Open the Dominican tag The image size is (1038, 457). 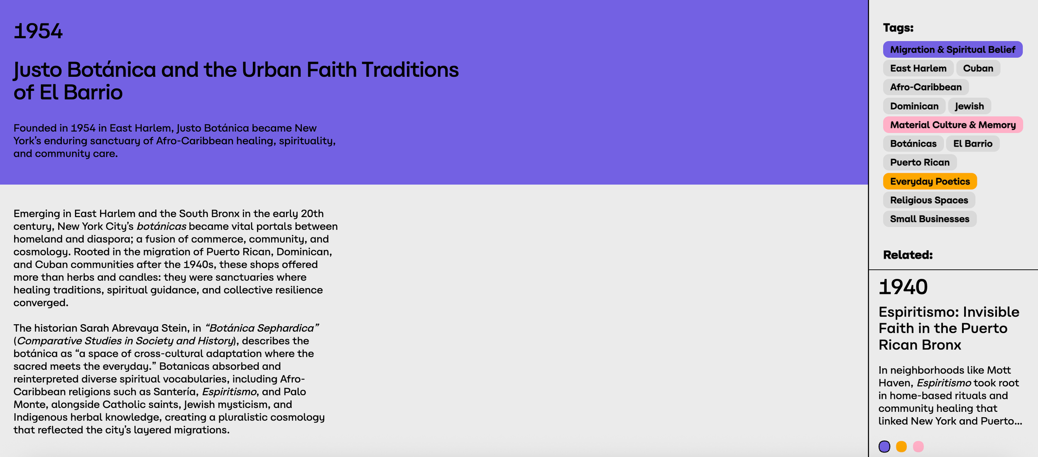(x=914, y=106)
